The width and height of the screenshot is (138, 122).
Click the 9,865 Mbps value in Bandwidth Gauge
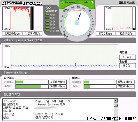pos(57,87)
